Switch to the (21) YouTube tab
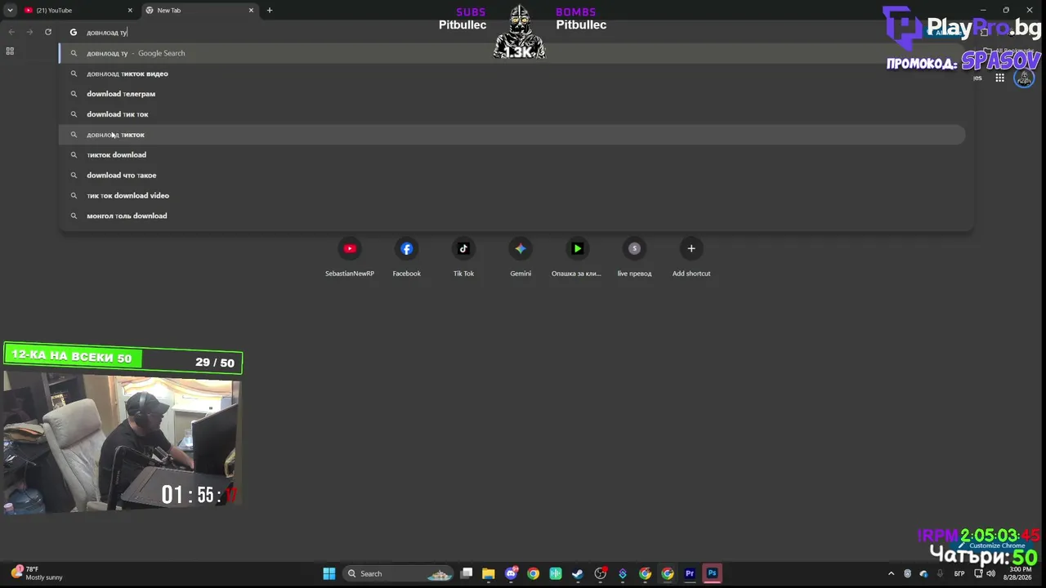 (78, 10)
